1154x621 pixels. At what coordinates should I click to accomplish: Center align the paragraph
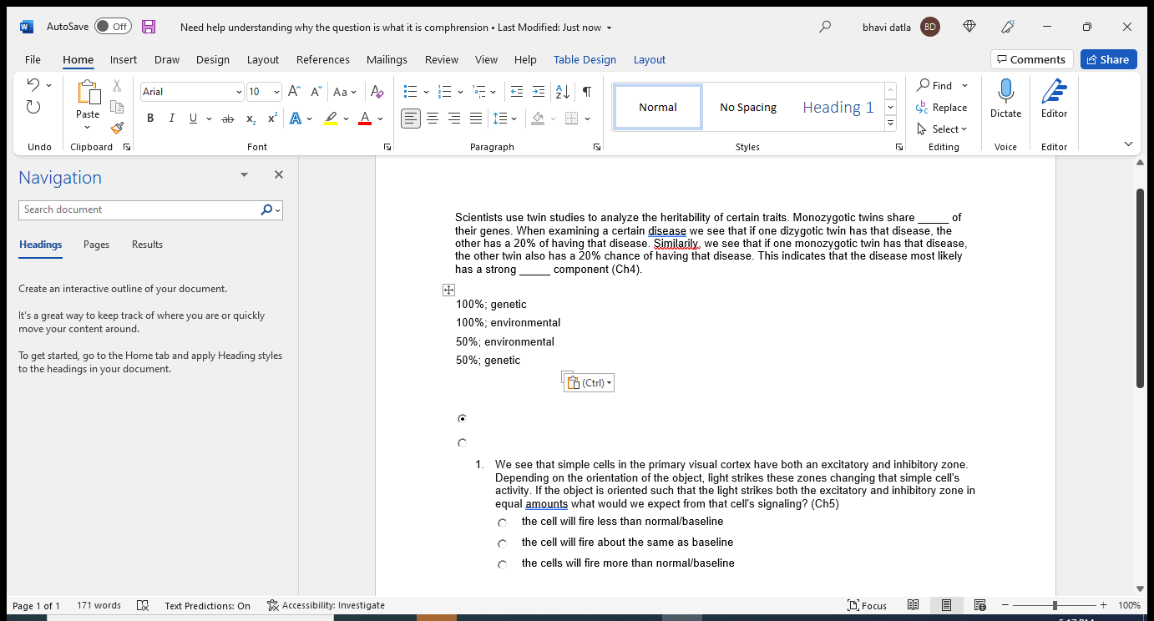point(433,118)
